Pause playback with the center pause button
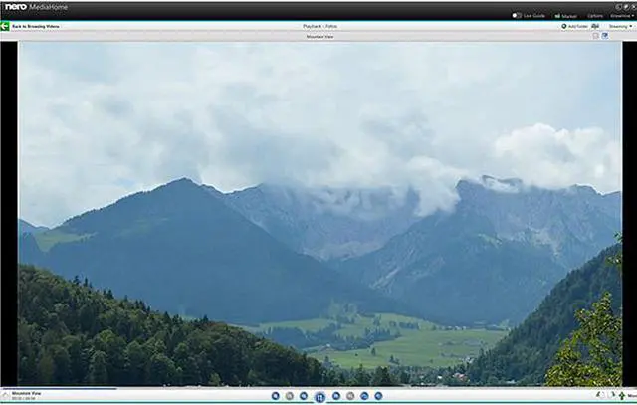This screenshot has width=637, height=405. pyautogui.click(x=319, y=397)
